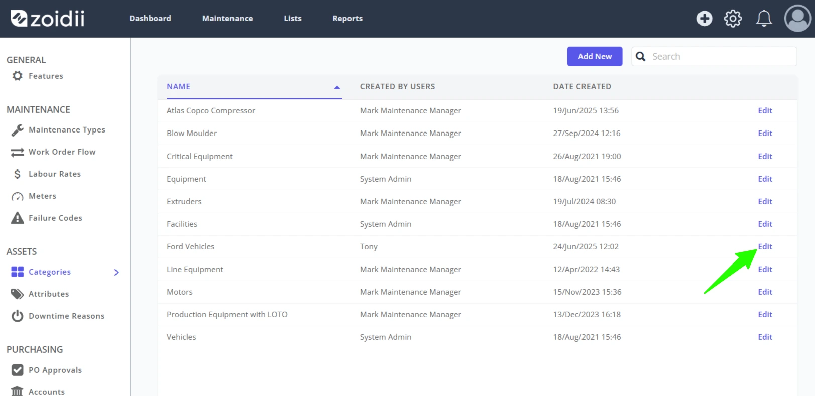The height and width of the screenshot is (396, 815).
Task: Open the Maintenance menu
Action: point(227,18)
